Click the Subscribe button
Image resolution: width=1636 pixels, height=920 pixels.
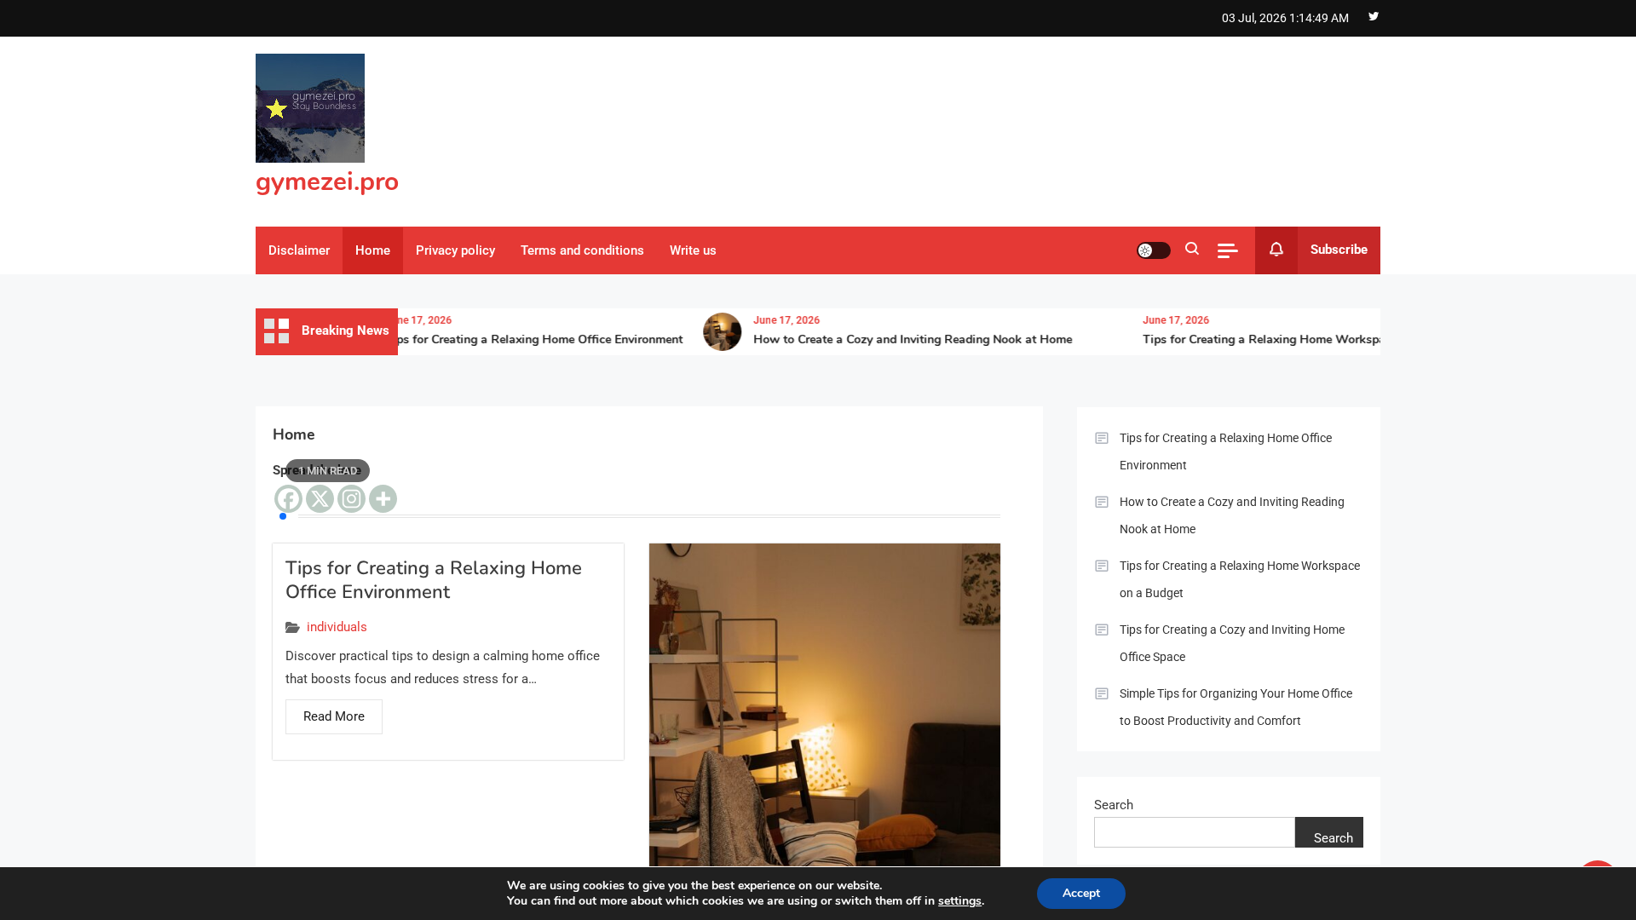pyautogui.click(x=1339, y=250)
